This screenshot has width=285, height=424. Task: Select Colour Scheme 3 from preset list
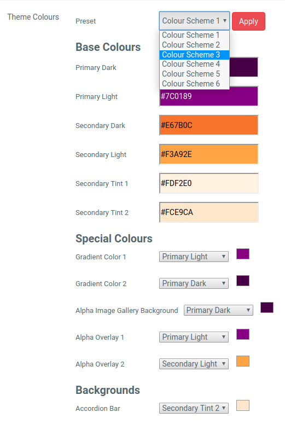click(194, 55)
